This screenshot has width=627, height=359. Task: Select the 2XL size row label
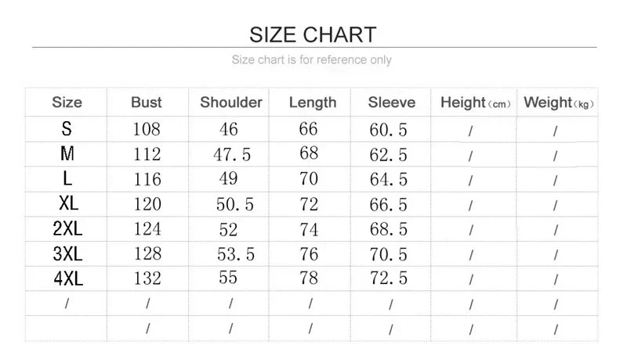click(x=67, y=228)
